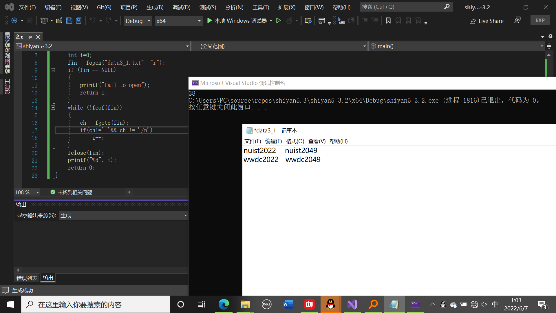Image resolution: width=556 pixels, height=313 pixels.
Task: Open Live Share collaboration
Action: (487, 21)
